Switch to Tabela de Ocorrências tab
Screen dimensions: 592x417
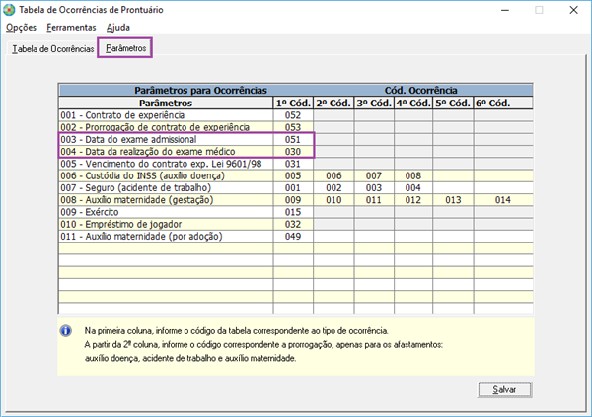tap(53, 49)
